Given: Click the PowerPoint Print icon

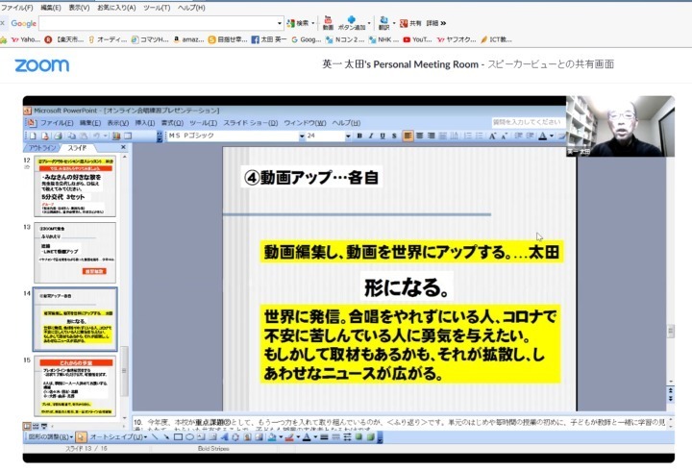Looking at the screenshot, I should [x=59, y=136].
